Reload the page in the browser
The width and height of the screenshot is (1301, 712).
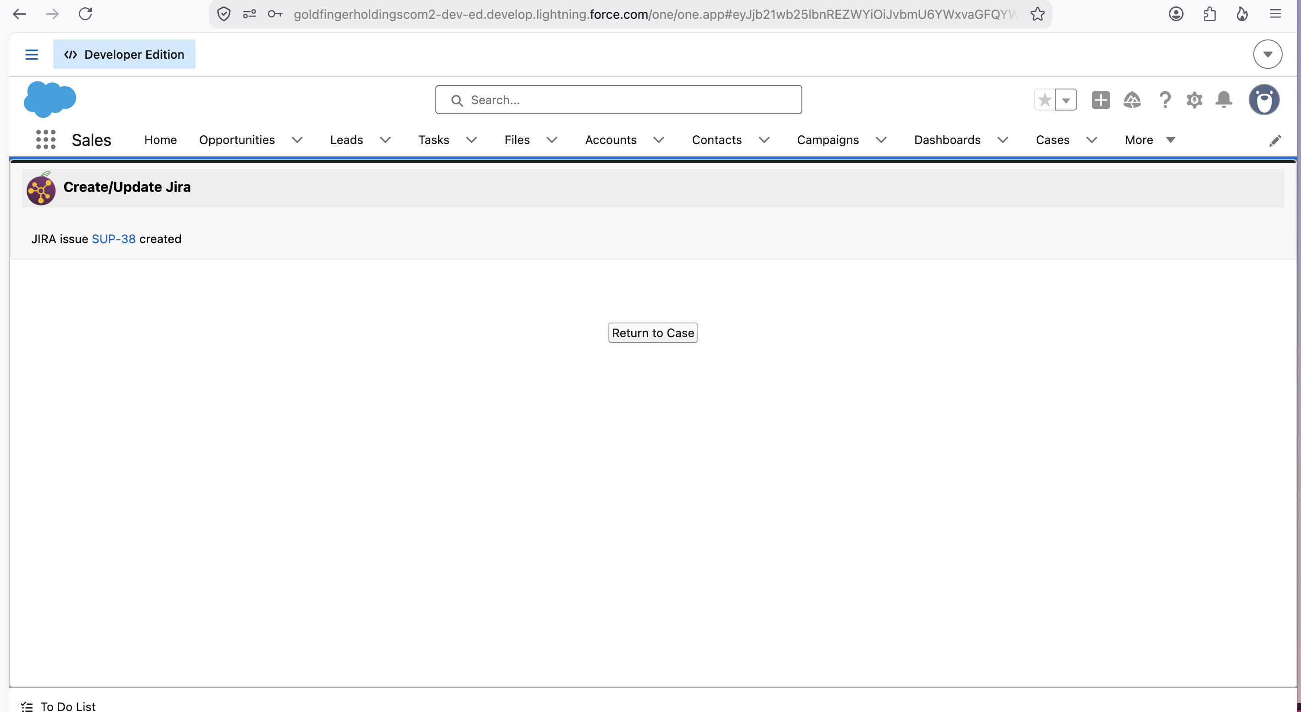tap(85, 14)
